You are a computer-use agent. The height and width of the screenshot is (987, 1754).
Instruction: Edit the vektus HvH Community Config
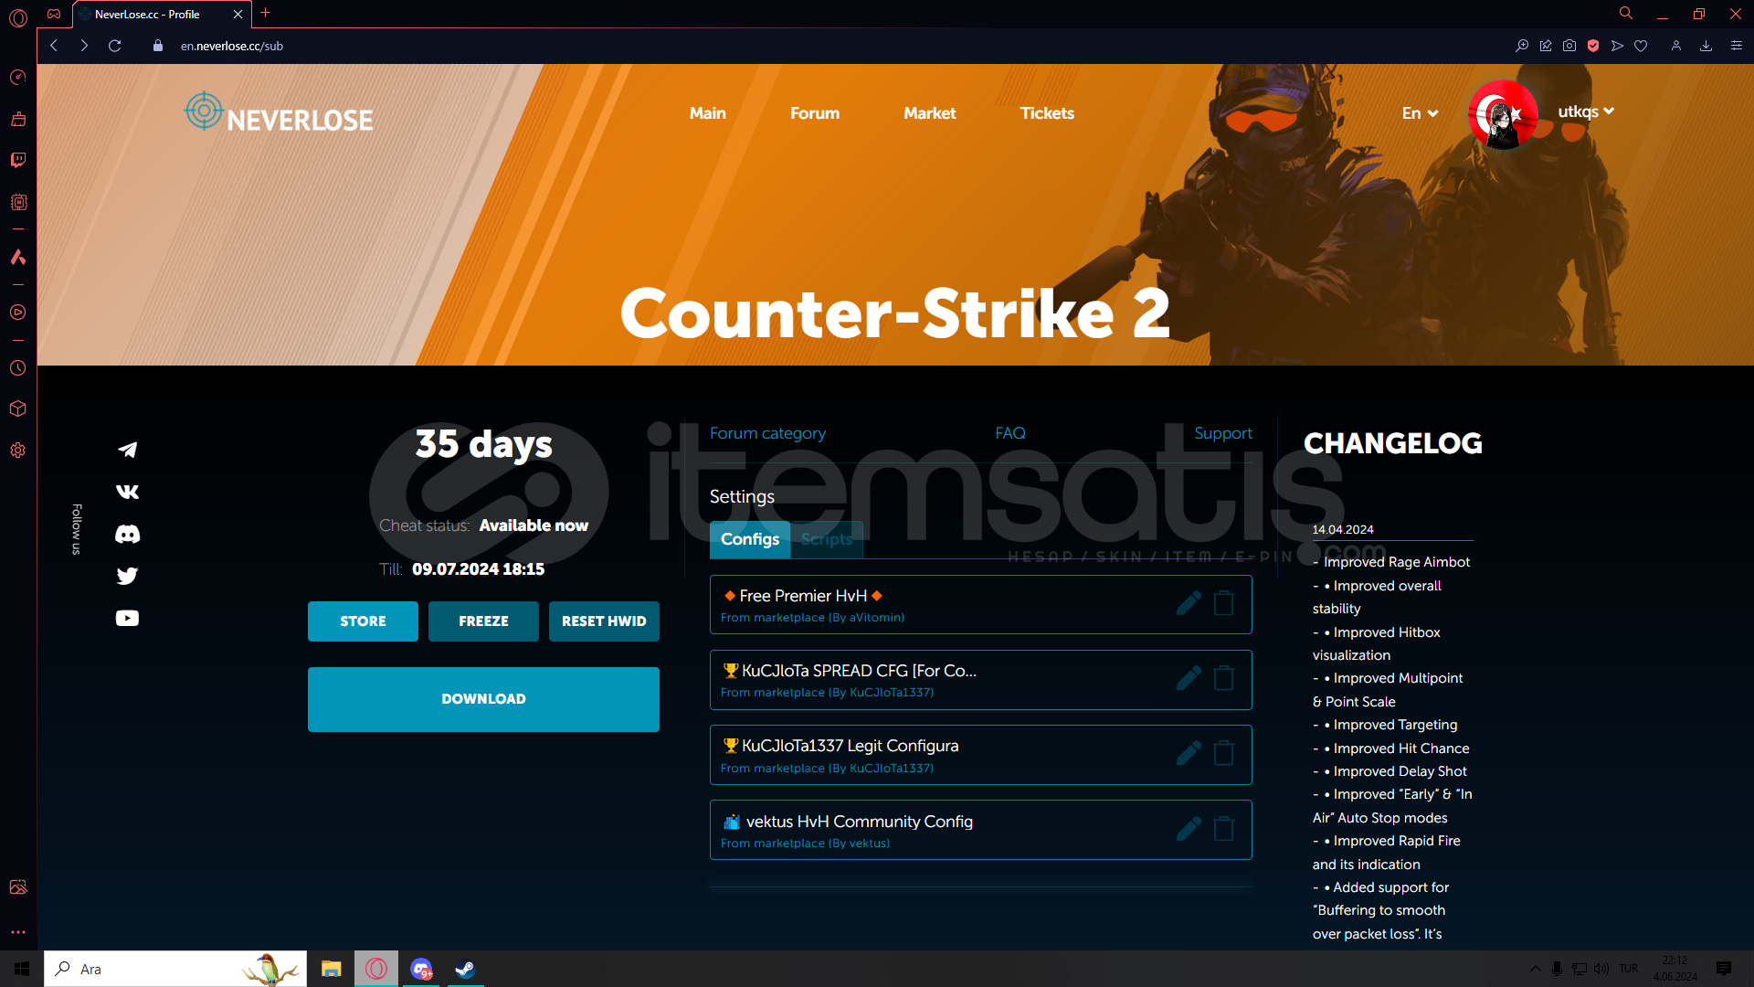click(x=1189, y=829)
